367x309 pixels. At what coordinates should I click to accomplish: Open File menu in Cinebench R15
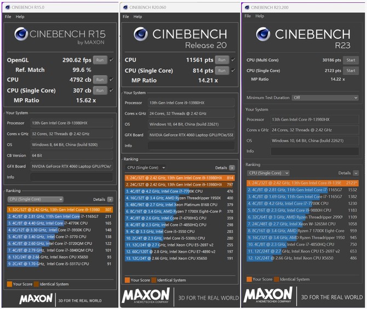point(8,16)
